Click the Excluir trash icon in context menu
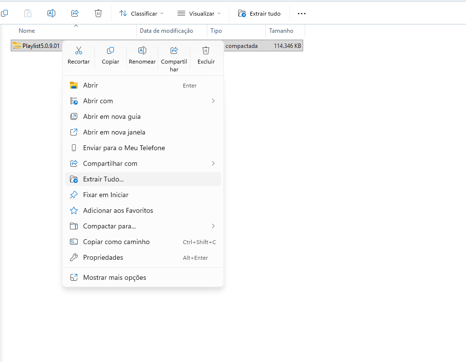The image size is (466, 362). (x=206, y=50)
